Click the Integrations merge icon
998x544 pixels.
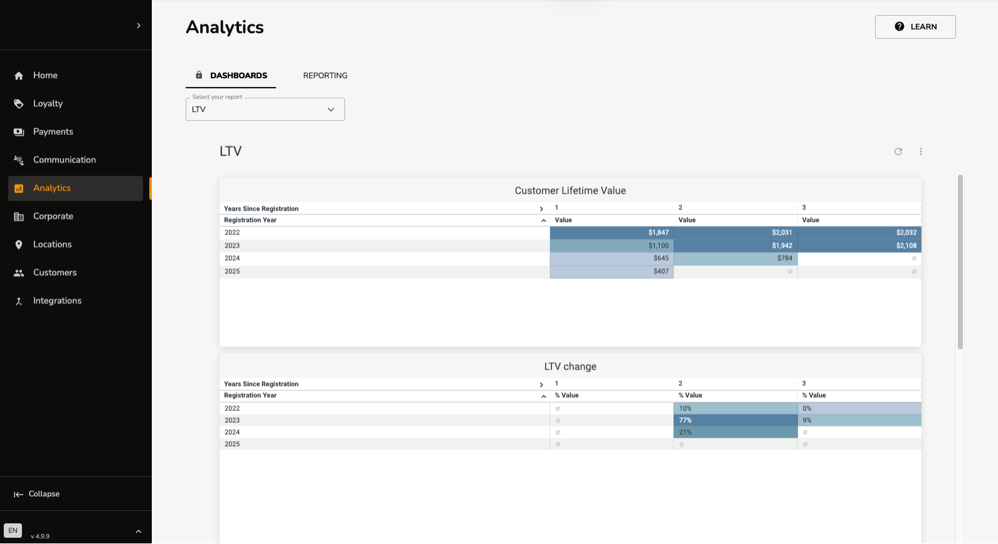click(x=19, y=301)
